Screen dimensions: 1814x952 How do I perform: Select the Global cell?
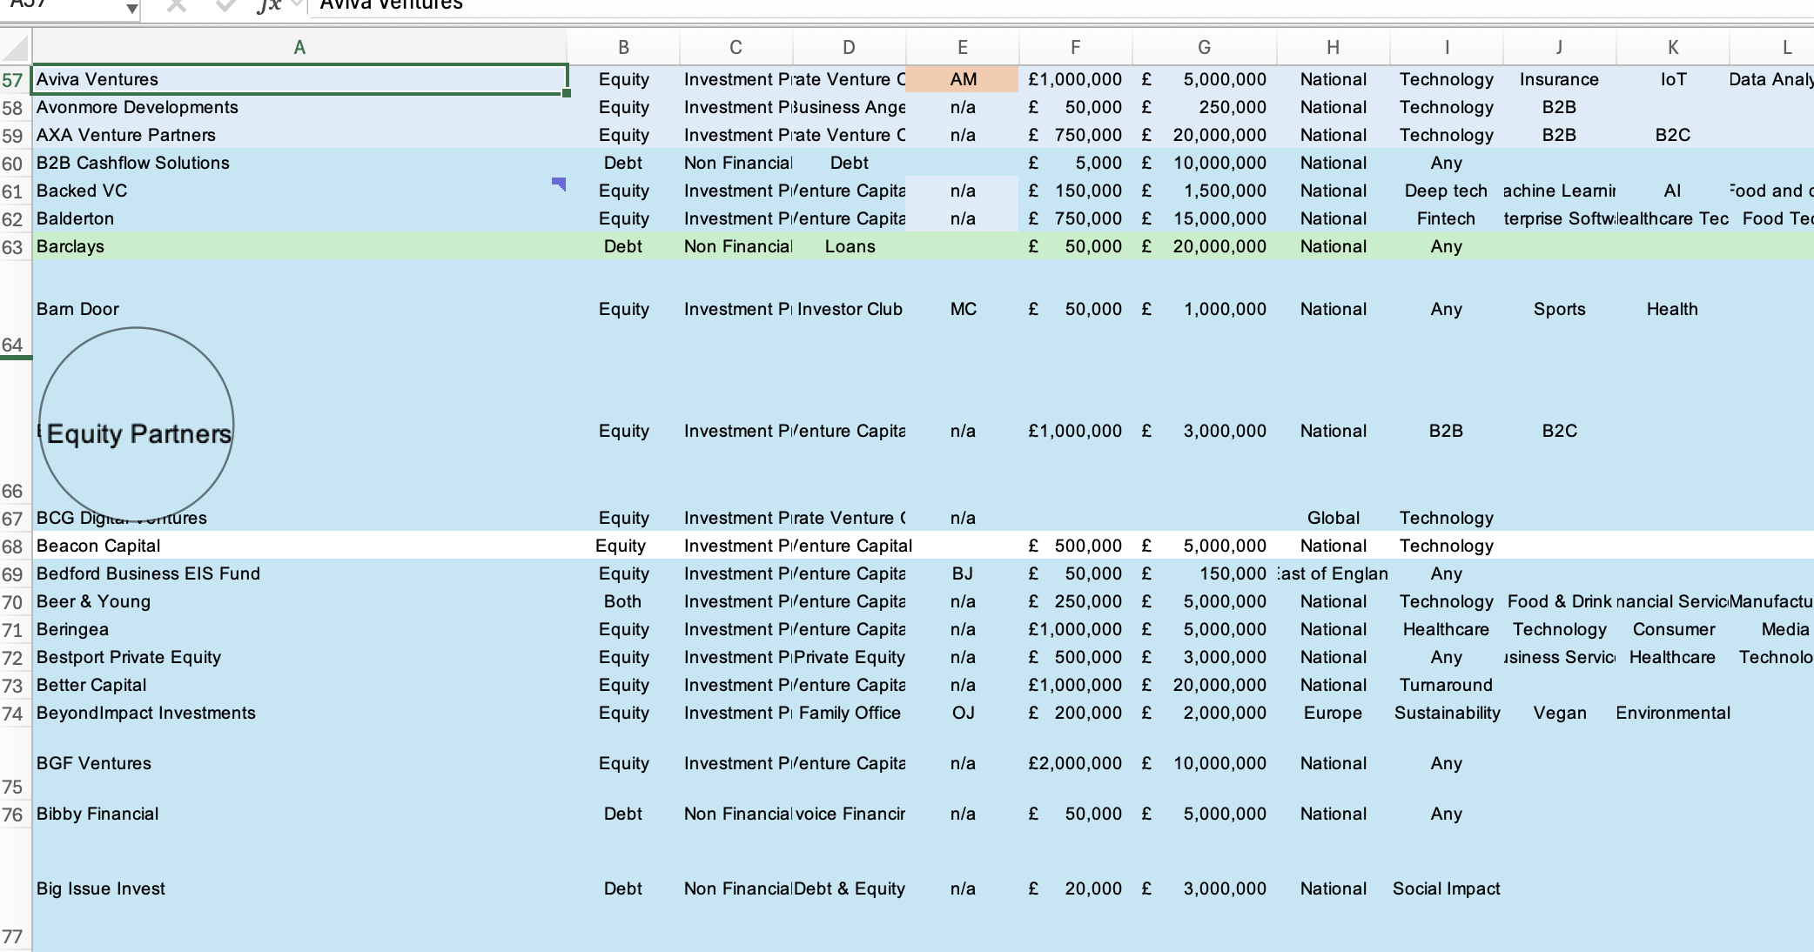pyautogui.click(x=1334, y=518)
